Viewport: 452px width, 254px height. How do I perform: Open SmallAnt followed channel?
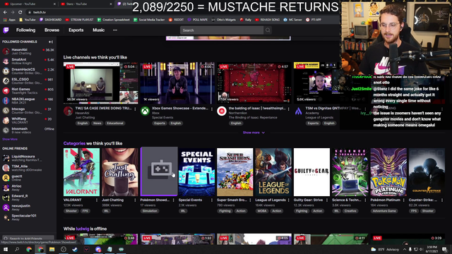click(x=28, y=61)
